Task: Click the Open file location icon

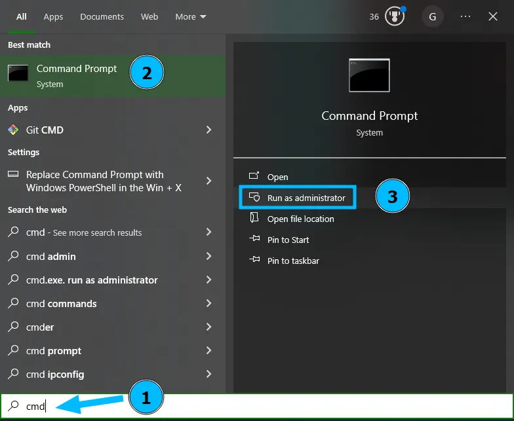Action: (254, 217)
